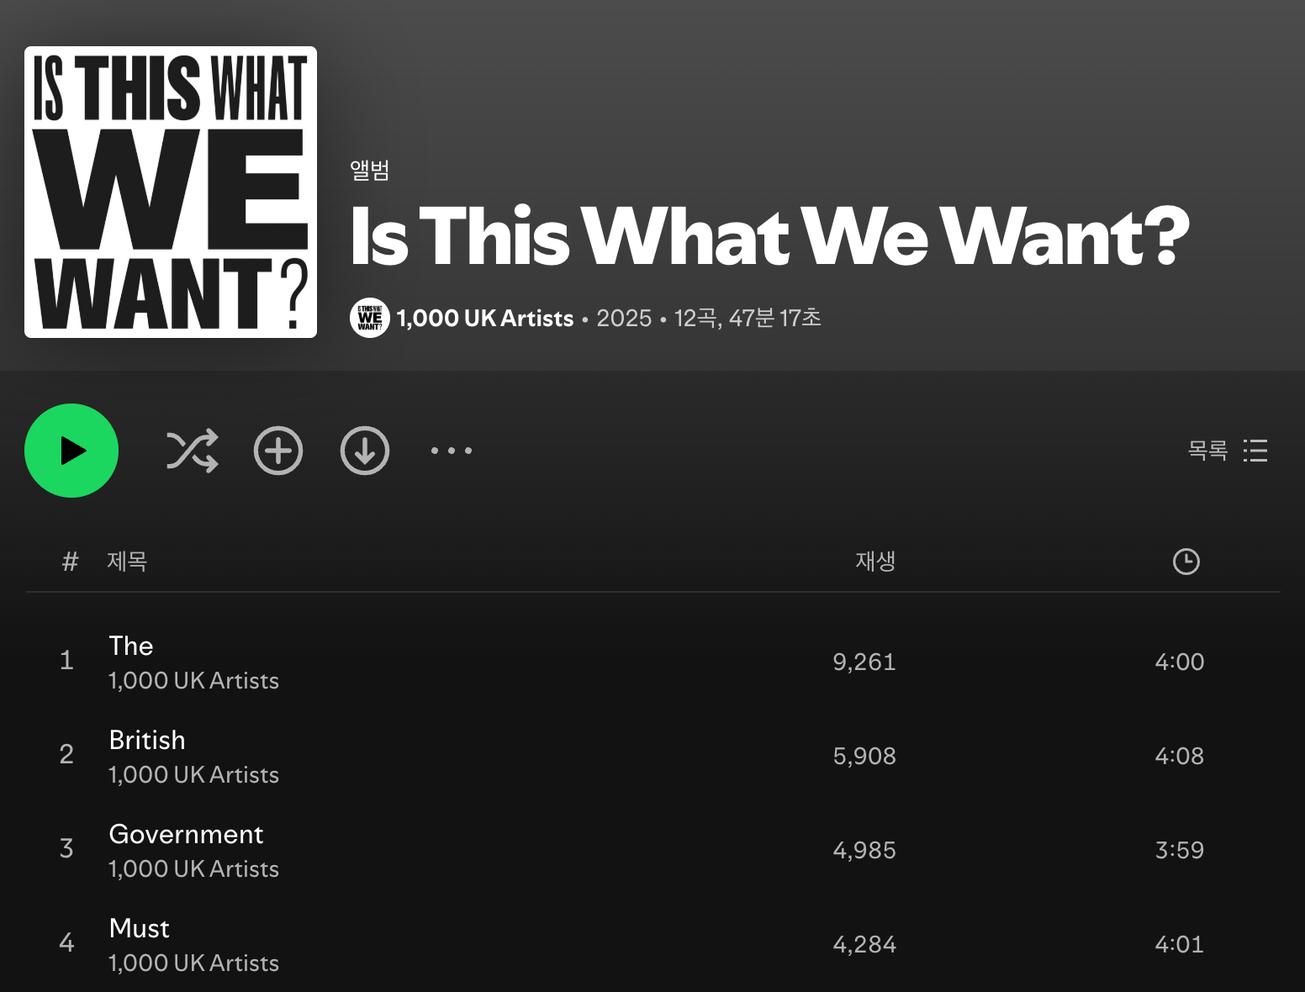Open the album cover artwork
Image resolution: width=1305 pixels, height=992 pixels.
[x=171, y=192]
